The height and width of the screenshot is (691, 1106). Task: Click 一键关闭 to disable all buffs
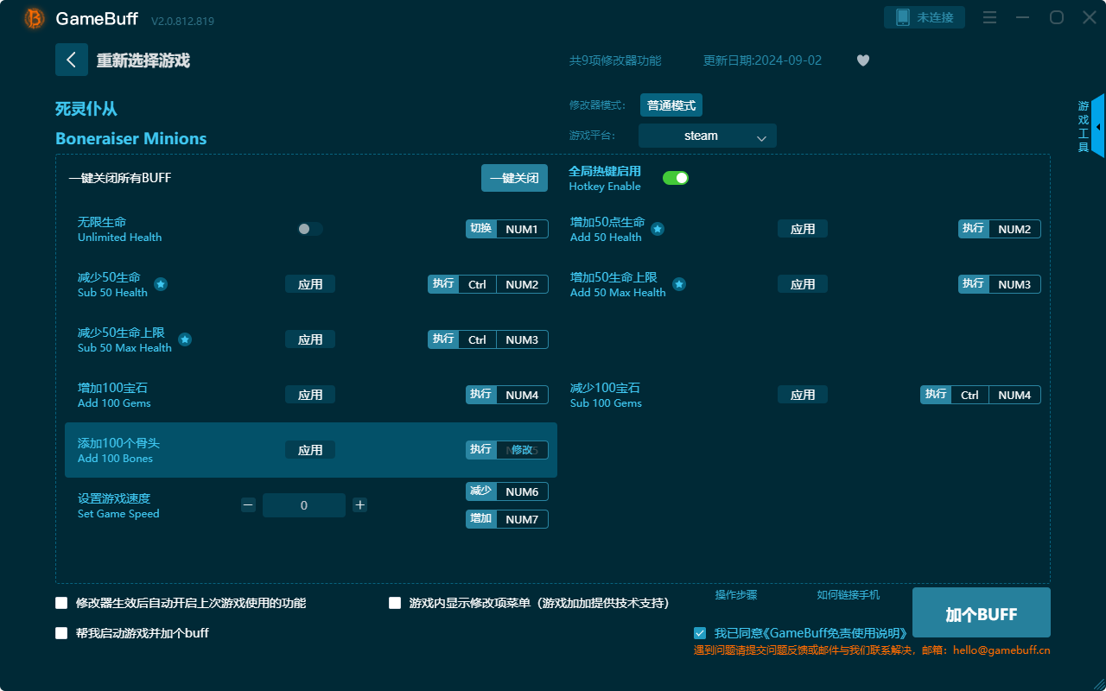pyautogui.click(x=514, y=177)
